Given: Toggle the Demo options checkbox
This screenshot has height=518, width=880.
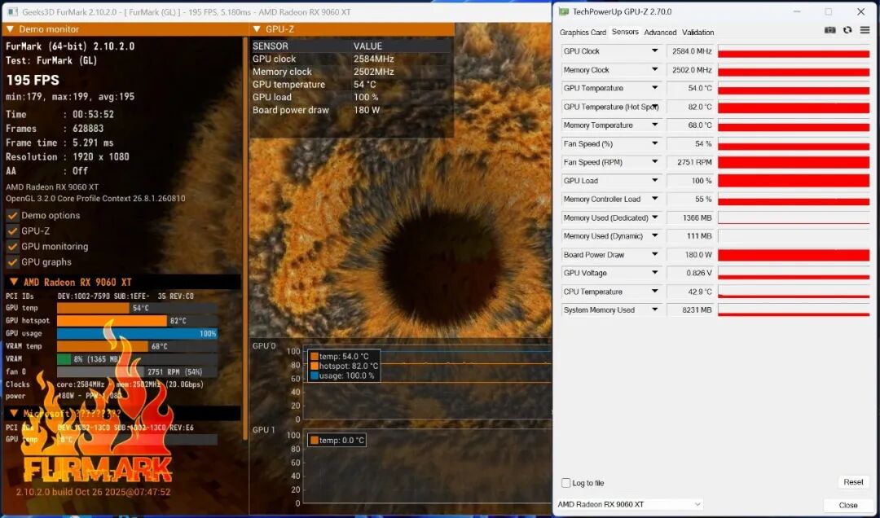Looking at the screenshot, I should (x=12, y=216).
